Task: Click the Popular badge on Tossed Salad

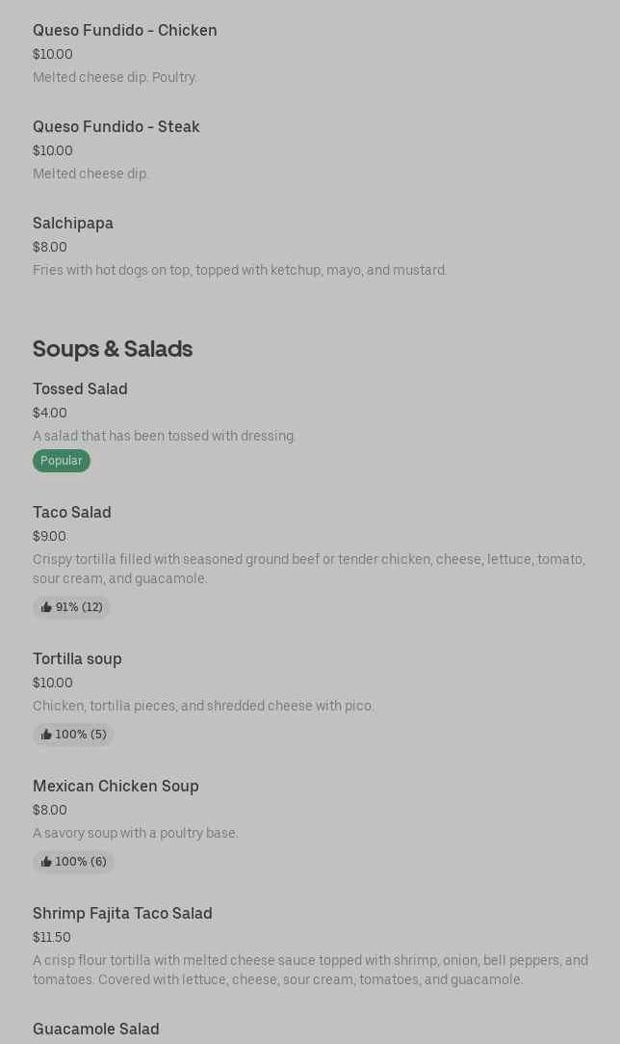Action: point(62,461)
